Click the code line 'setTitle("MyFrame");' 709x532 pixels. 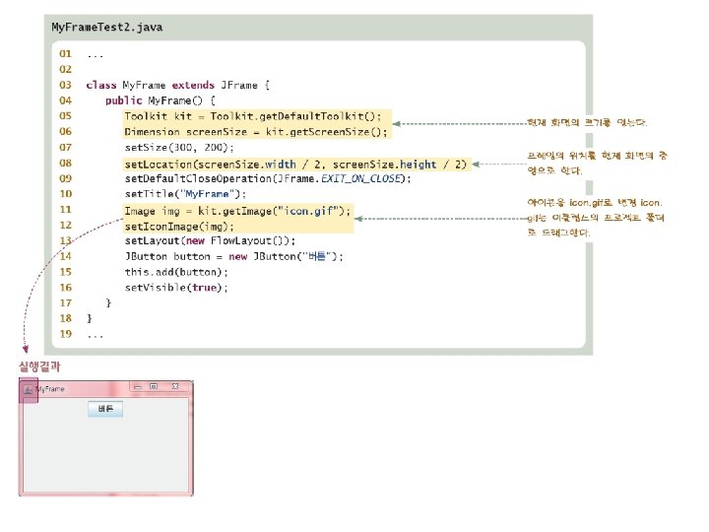(x=185, y=194)
